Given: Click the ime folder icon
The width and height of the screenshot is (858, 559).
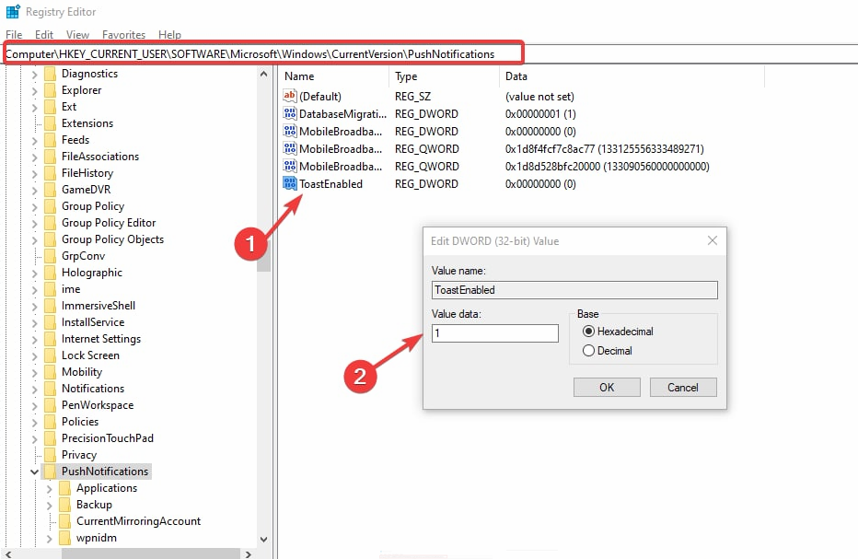Looking at the screenshot, I should 50,288.
